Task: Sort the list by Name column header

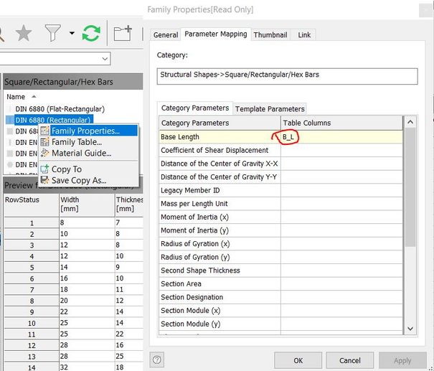Action: coord(16,97)
